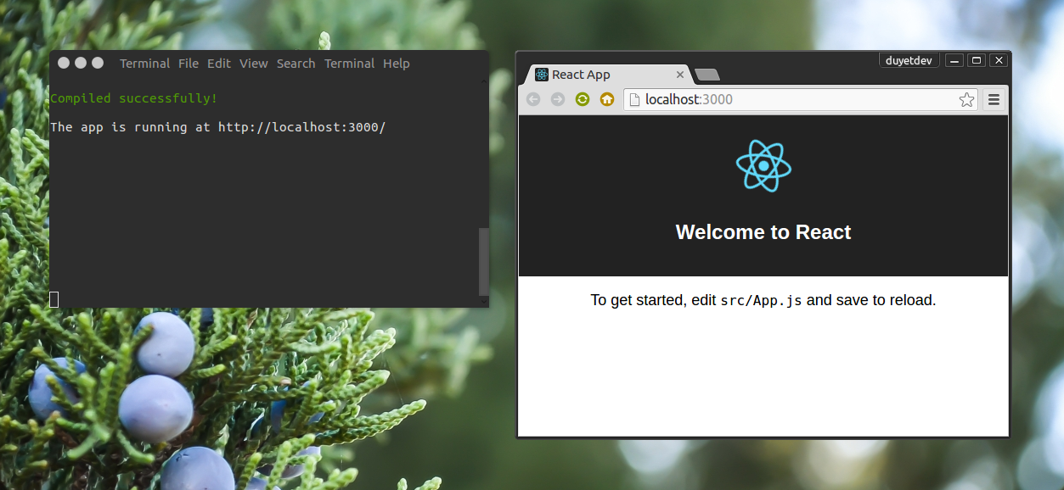Image resolution: width=1064 pixels, height=490 pixels.
Task: Click the 'Compiled successfully!' text
Action: coord(134,98)
